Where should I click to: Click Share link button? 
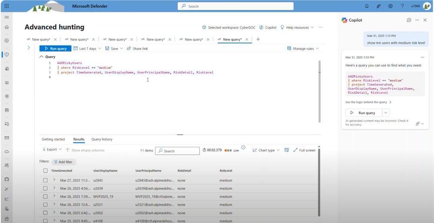tap(137, 49)
